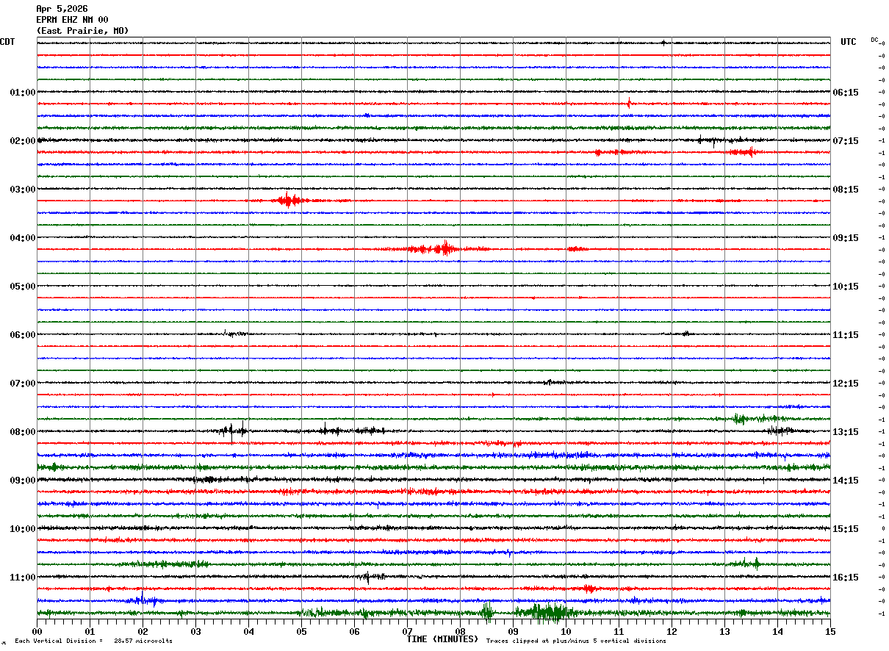Select the 01:00 CDT time label
The image size is (889, 651).
(23, 93)
